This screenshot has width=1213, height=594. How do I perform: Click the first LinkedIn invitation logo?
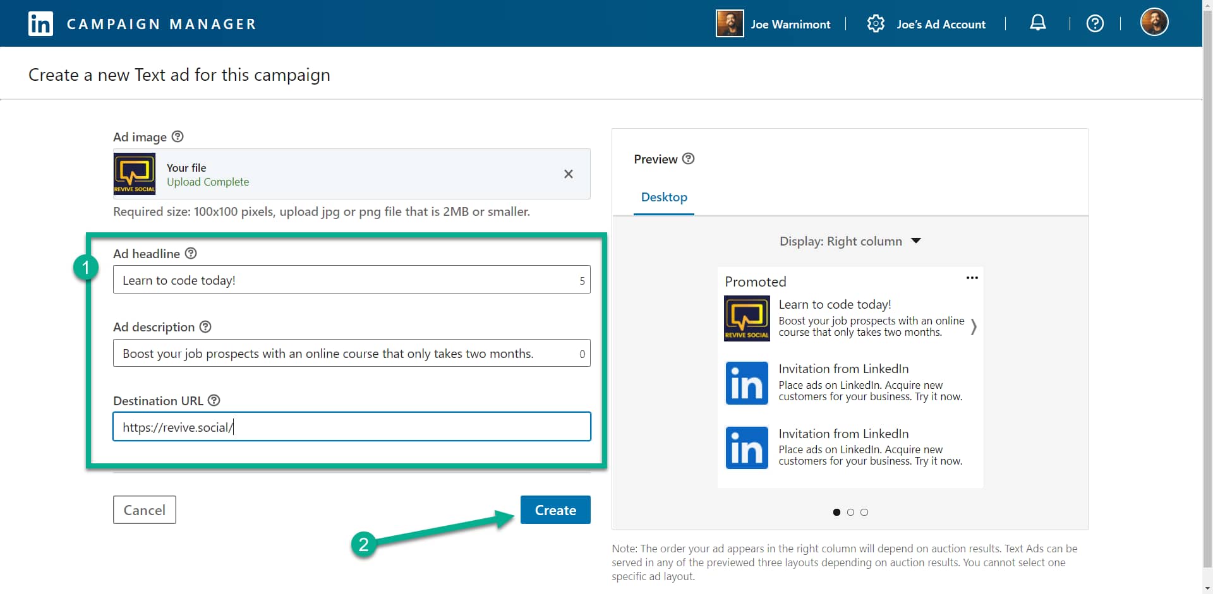tap(747, 383)
